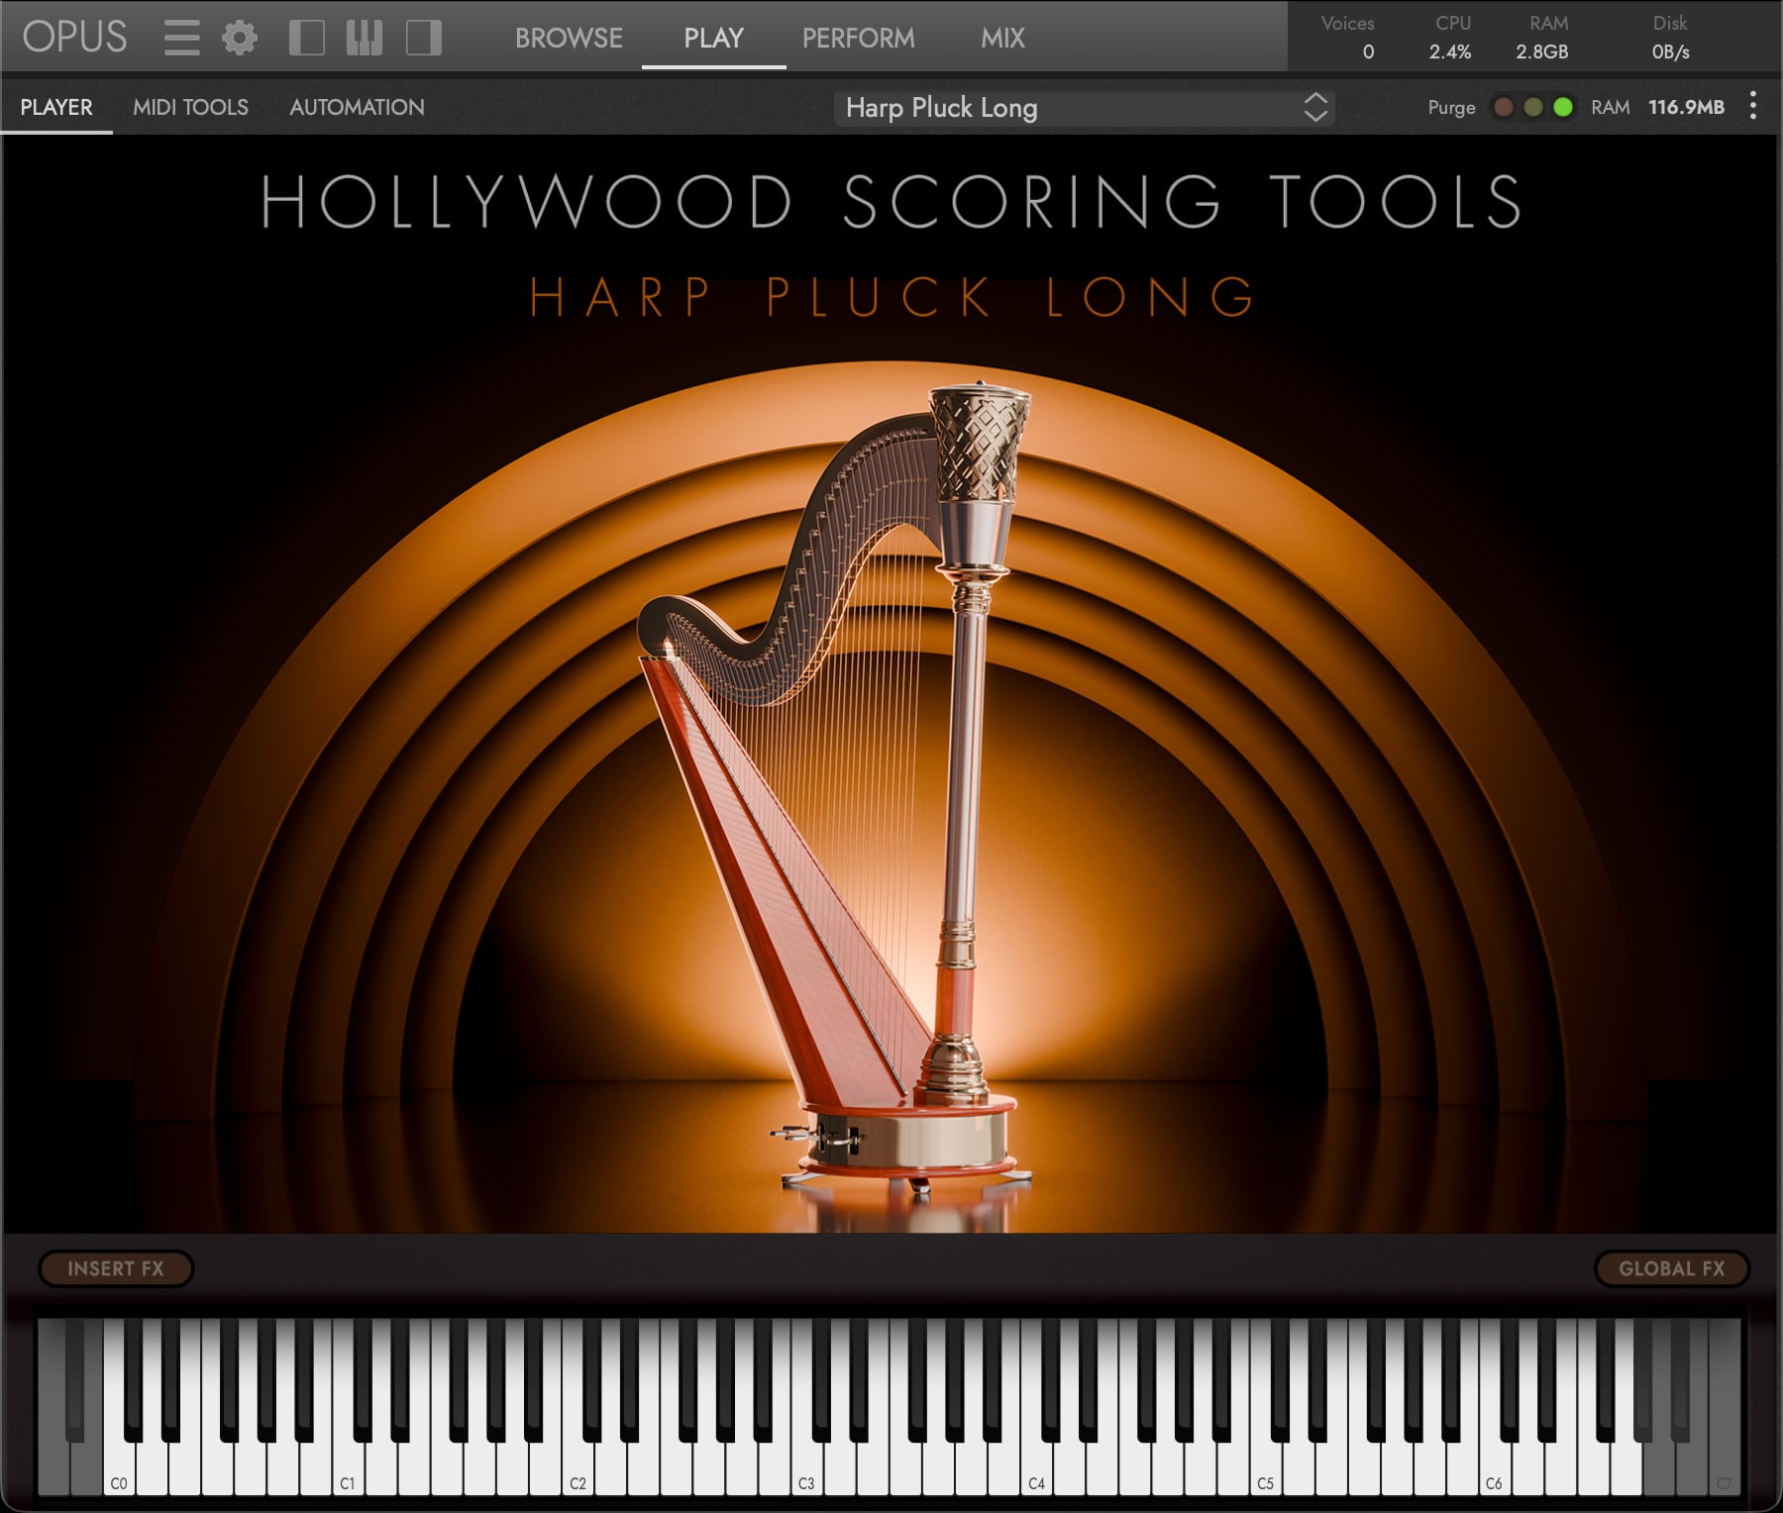This screenshot has width=1783, height=1513.
Task: Click the green Purge indicator
Action: pos(1563,107)
